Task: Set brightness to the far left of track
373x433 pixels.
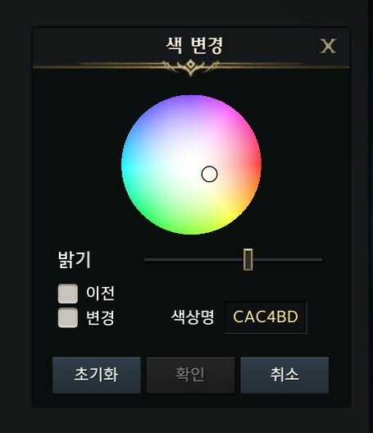Action: pos(145,260)
